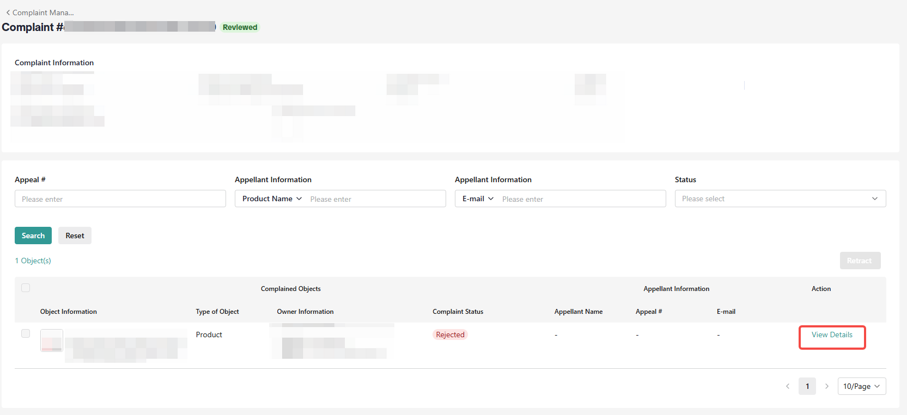Click into the Appeal # input field
907x415 pixels.
point(120,199)
